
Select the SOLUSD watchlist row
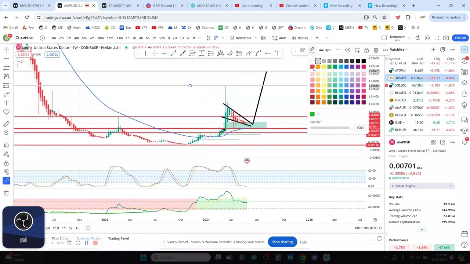click(x=422, y=85)
